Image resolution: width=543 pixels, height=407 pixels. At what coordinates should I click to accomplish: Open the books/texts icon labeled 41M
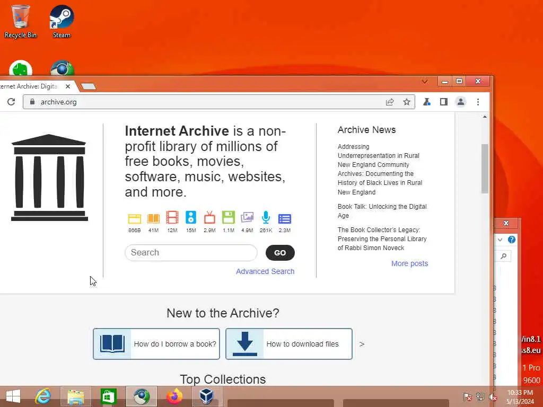[x=153, y=218]
